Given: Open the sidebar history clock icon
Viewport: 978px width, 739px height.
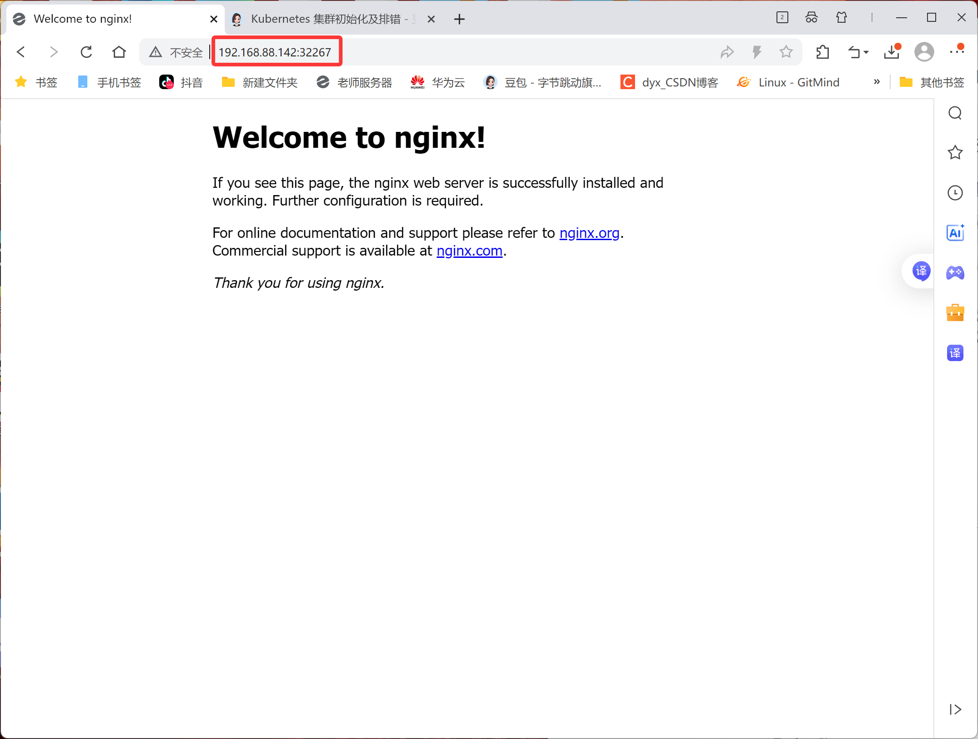Looking at the screenshot, I should click(x=955, y=193).
